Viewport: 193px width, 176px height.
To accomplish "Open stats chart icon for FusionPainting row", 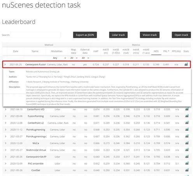I will point(187,116).
